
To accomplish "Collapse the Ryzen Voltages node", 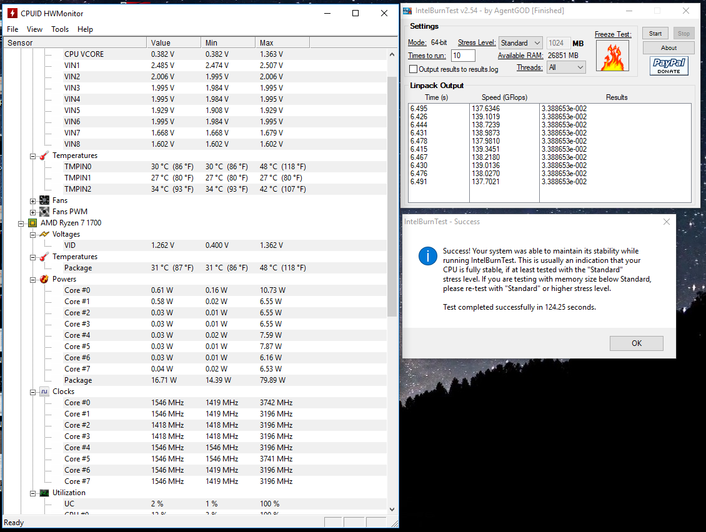I will pos(33,235).
